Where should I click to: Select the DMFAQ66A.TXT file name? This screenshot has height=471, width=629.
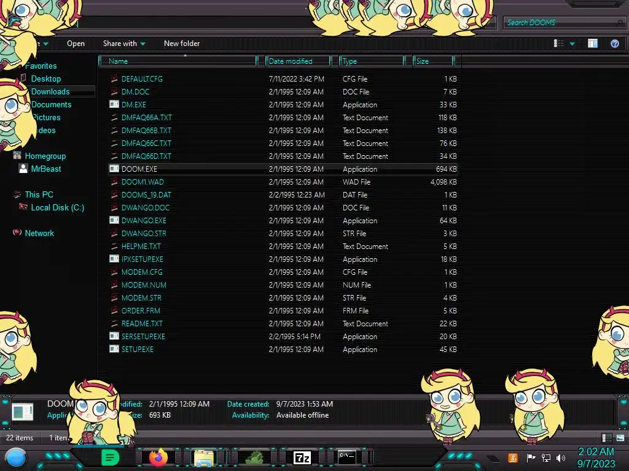(x=146, y=117)
